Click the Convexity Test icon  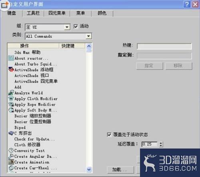coord(11,151)
